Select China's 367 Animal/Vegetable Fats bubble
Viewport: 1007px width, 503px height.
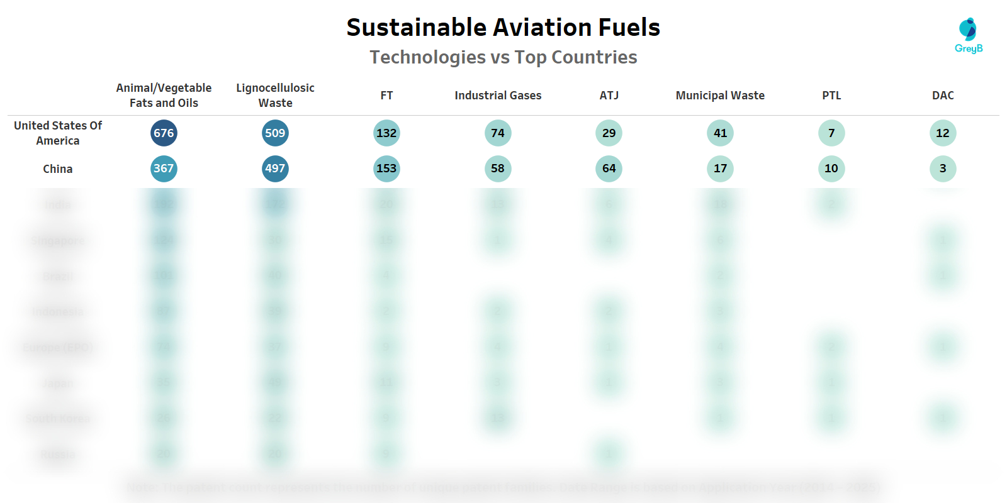pyautogui.click(x=164, y=169)
